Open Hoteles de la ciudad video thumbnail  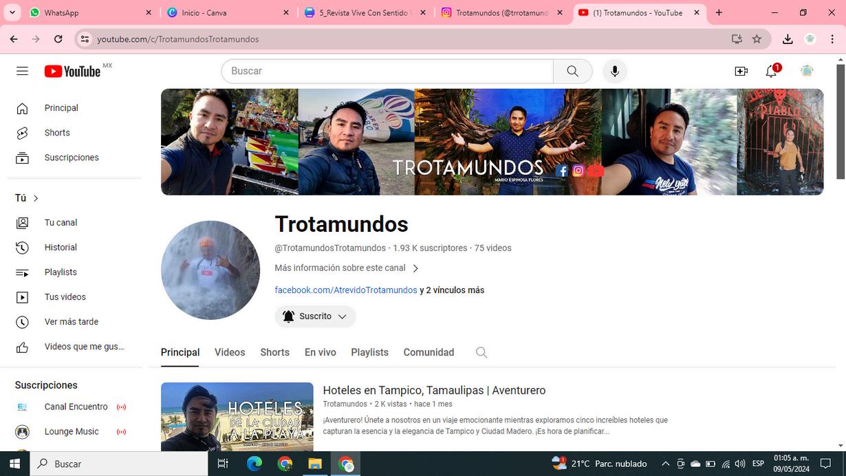(x=237, y=417)
